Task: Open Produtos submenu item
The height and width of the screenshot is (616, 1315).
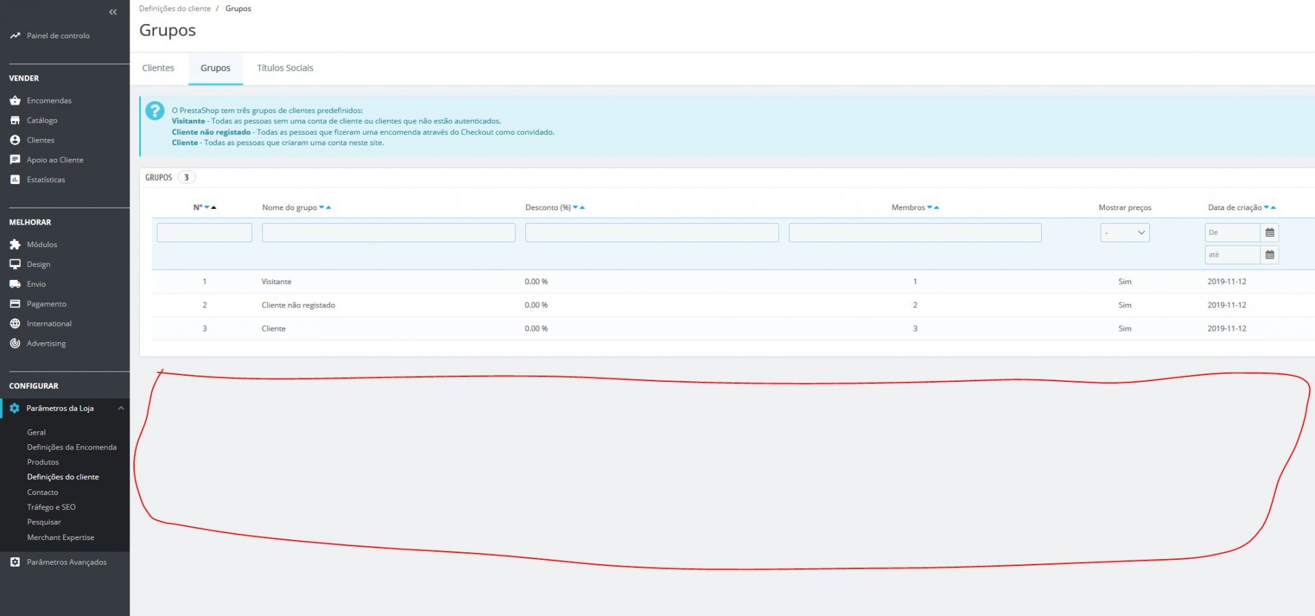Action: tap(43, 463)
